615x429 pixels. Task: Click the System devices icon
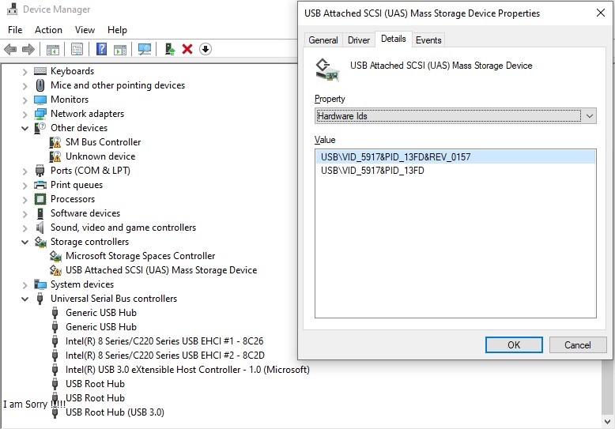[x=40, y=284]
